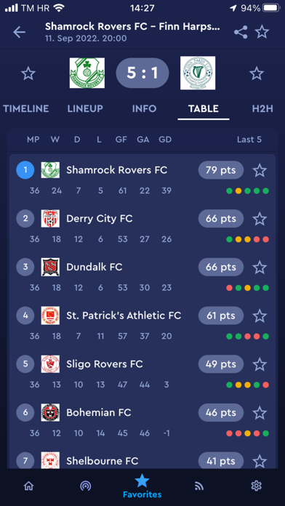
Task: Favorite this match with header star
Action: 262,32
